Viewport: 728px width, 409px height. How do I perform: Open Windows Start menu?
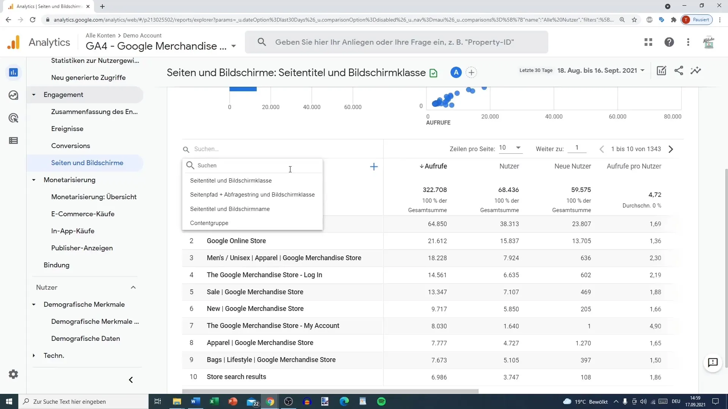[x=9, y=401]
